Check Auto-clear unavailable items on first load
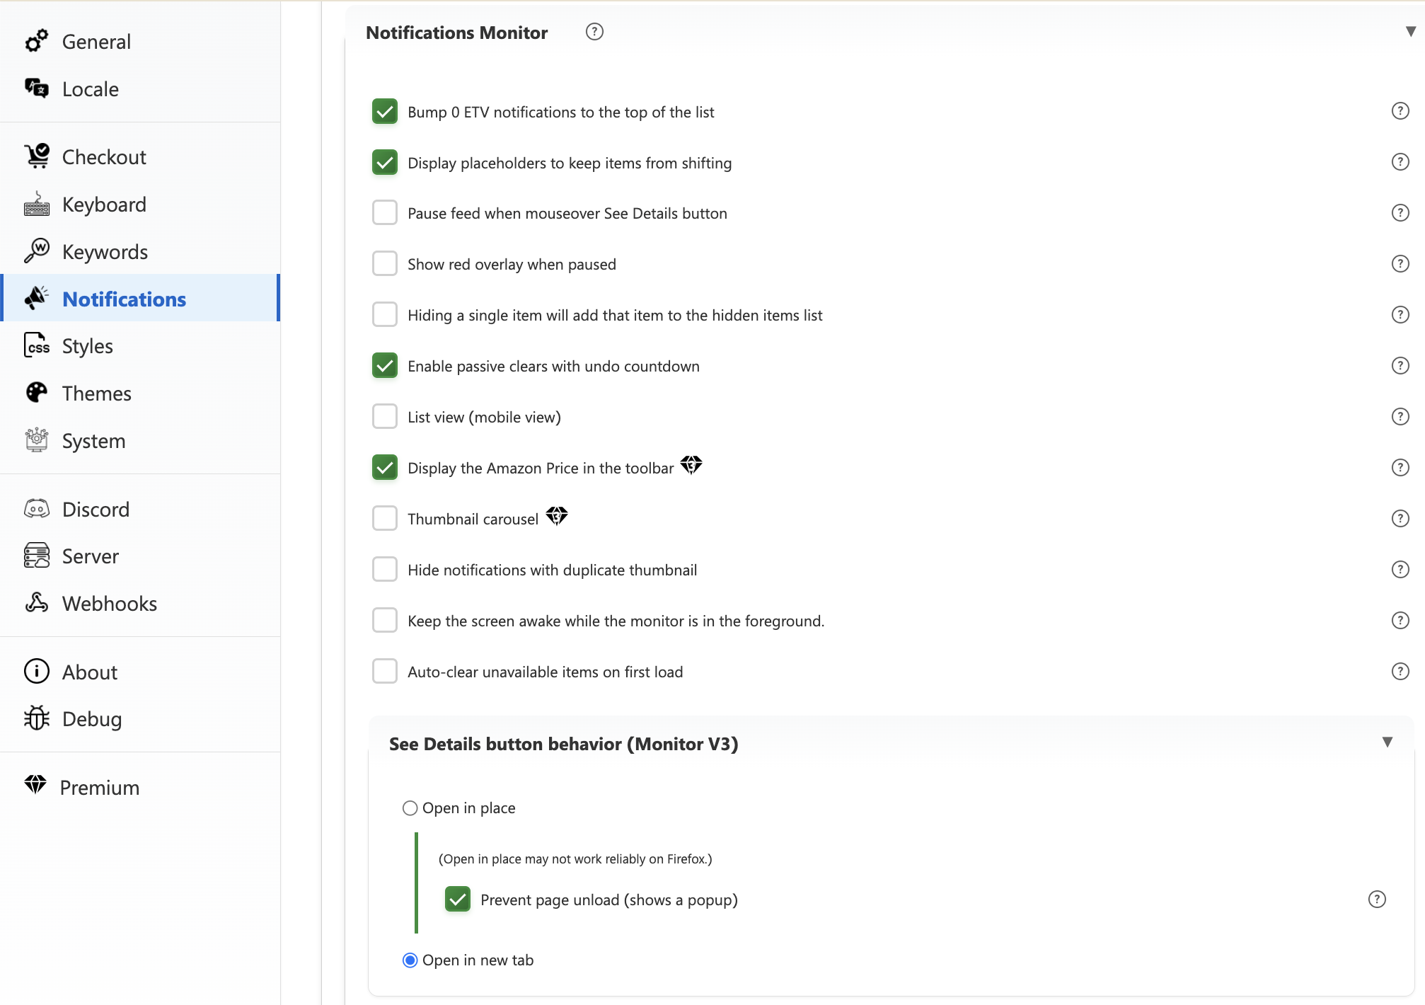This screenshot has height=1005, width=1425. point(385,671)
